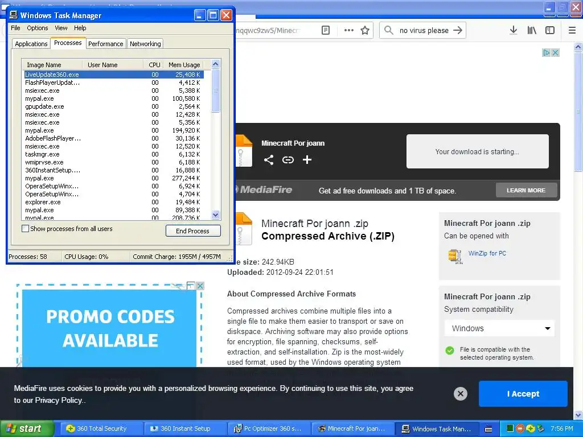Click process list scroll-down arrow

pos(216,215)
